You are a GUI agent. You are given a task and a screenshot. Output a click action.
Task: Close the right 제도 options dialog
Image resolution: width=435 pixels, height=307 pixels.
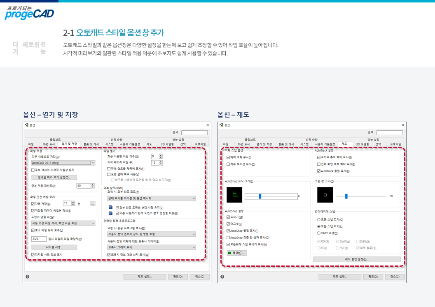403,125
